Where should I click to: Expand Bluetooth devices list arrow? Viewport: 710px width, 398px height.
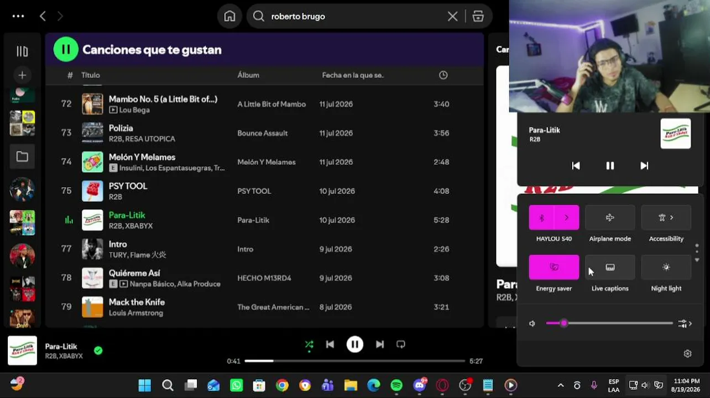click(x=567, y=218)
